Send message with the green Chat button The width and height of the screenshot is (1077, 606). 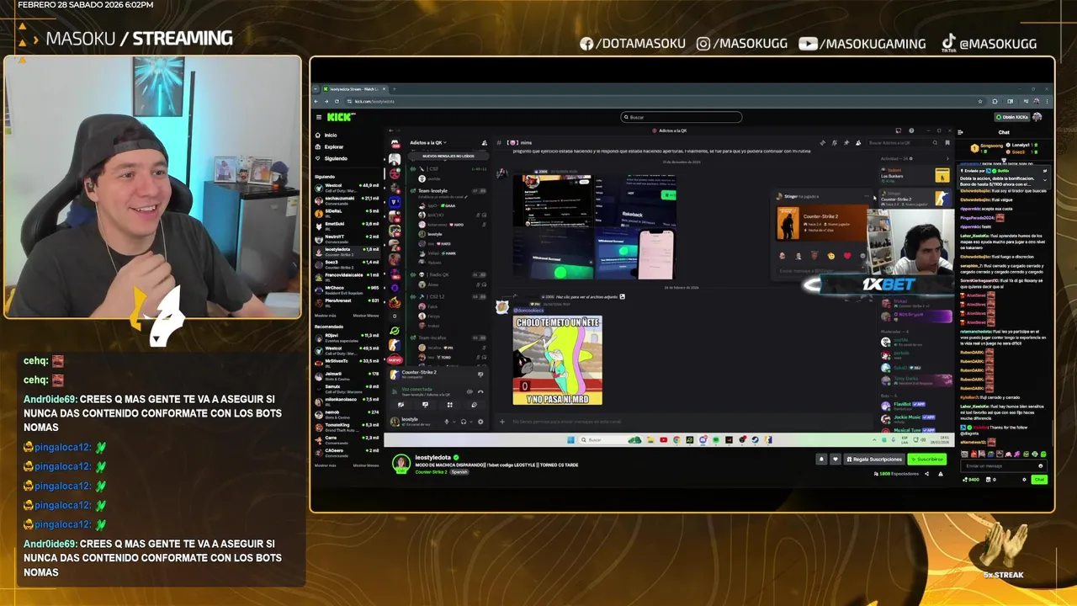pos(1039,480)
